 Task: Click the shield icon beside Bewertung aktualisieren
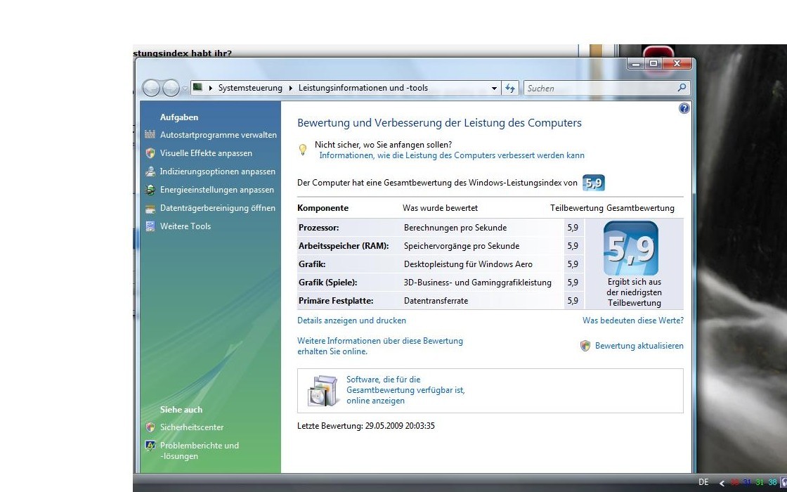coord(585,345)
